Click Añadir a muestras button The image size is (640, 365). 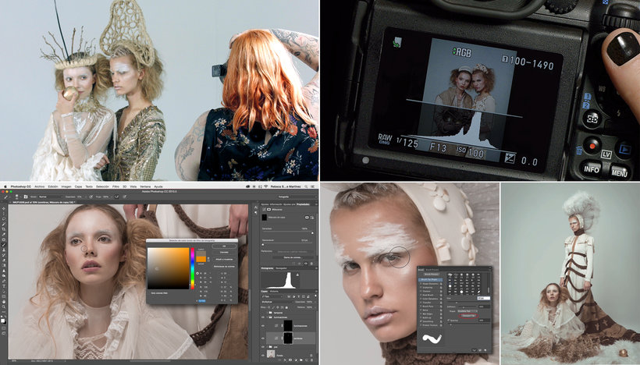(224, 260)
